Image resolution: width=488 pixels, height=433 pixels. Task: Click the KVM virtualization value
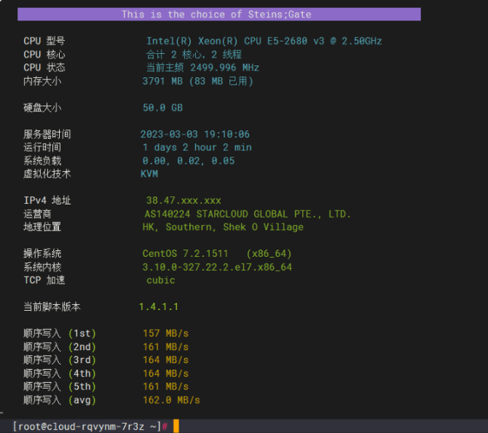click(149, 174)
